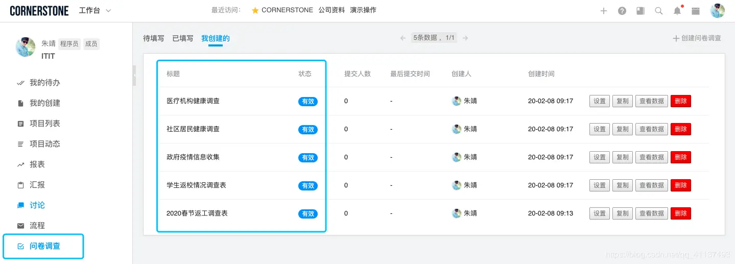Image resolution: width=735 pixels, height=264 pixels.
Task: Open 我的待办 in sidebar
Action: tap(44, 83)
